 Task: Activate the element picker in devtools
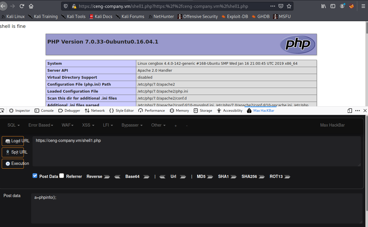point(2,111)
